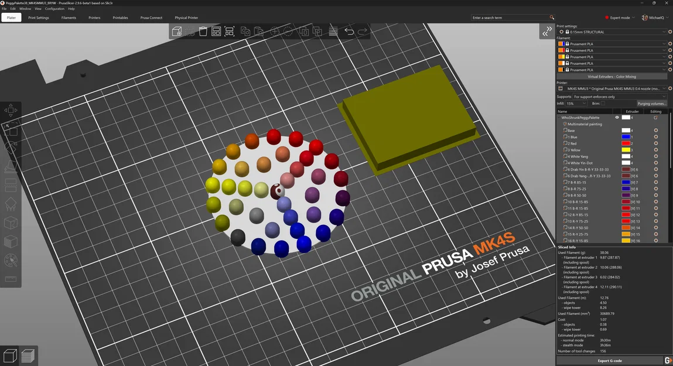Image resolution: width=673 pixels, height=366 pixels.
Task: Click the Add instance plus icon
Action: (275, 31)
